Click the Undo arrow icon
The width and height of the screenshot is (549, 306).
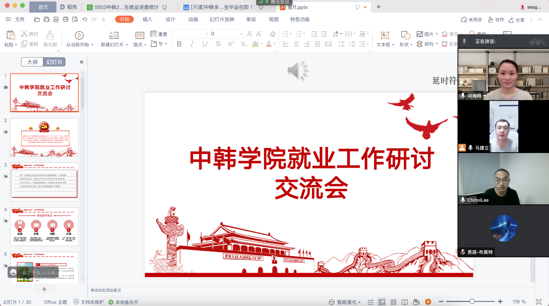tap(84, 19)
